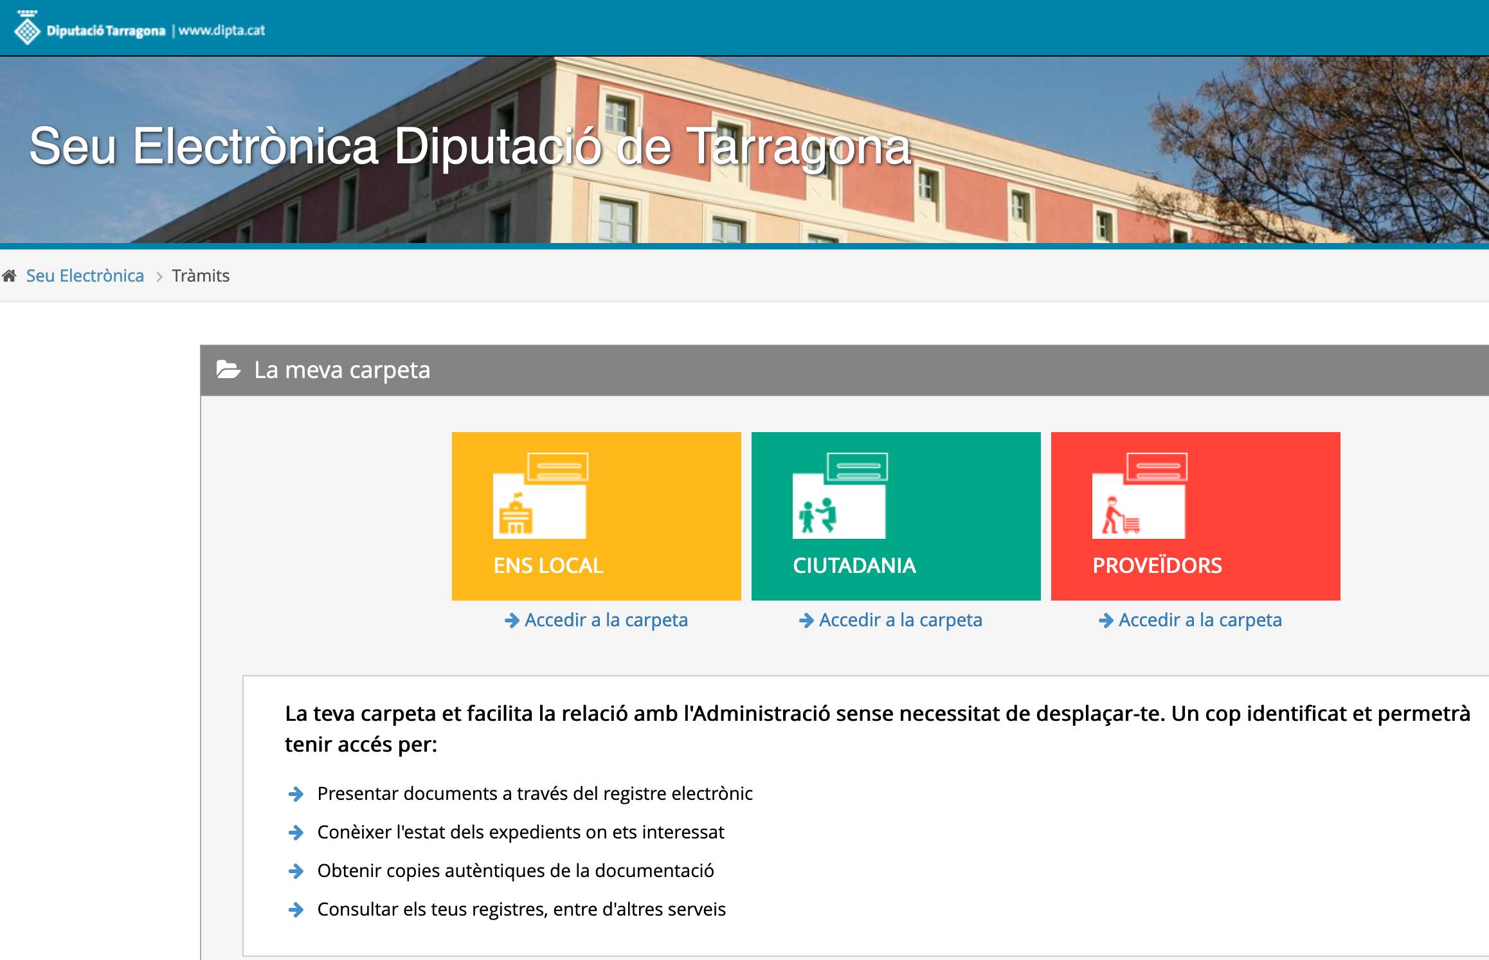Open www.dipta.cat link in header
1489x960 pixels.
point(222,30)
